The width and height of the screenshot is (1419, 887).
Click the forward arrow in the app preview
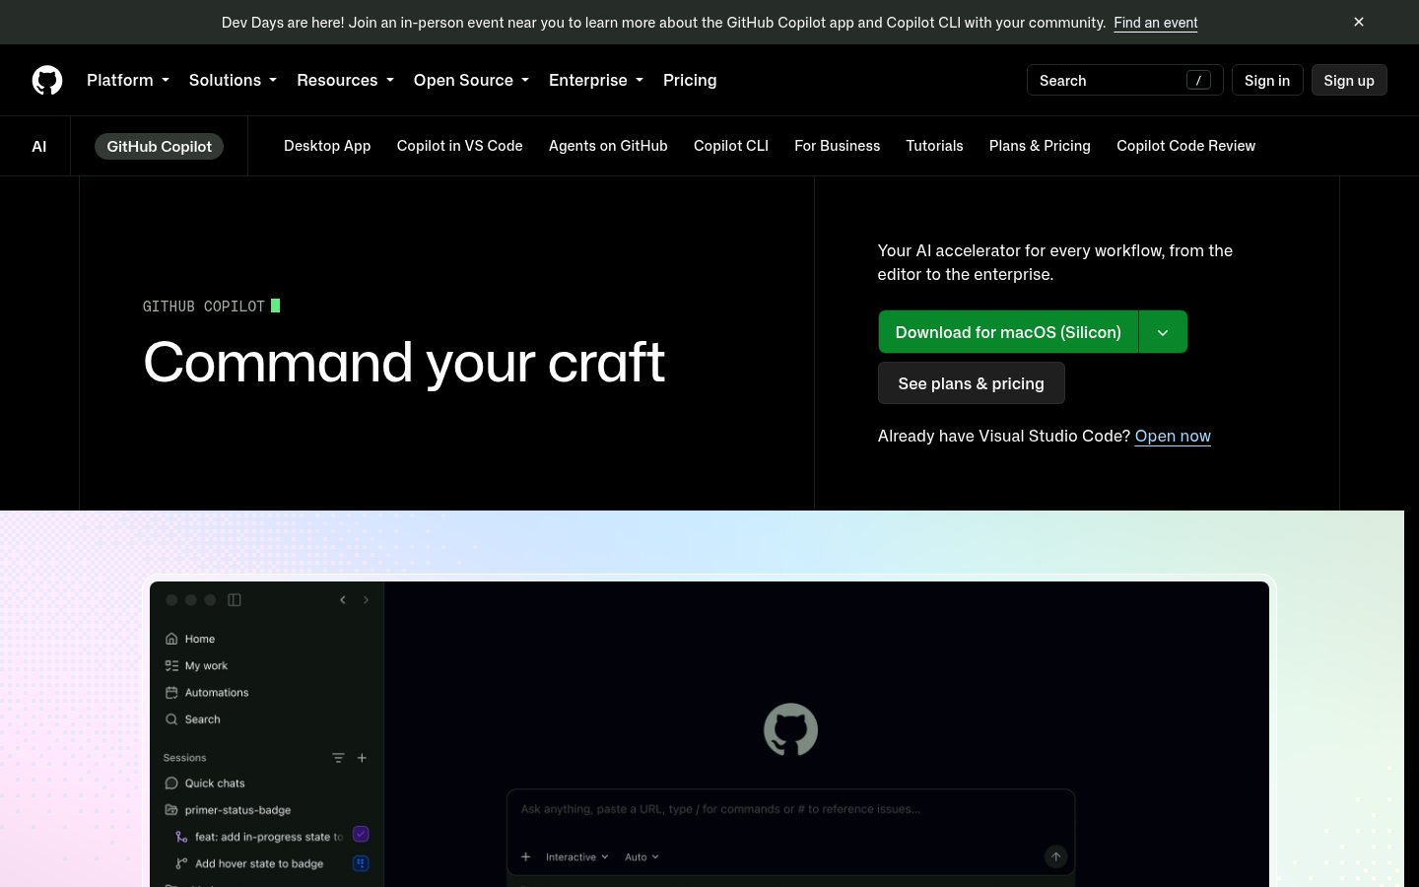(x=366, y=599)
